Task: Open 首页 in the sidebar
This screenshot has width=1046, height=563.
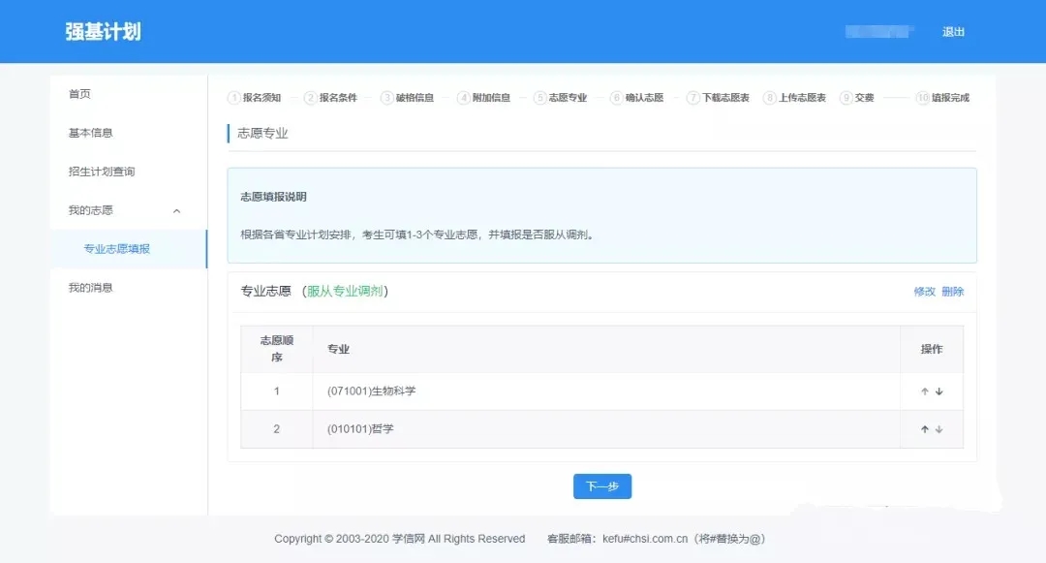Action: click(x=79, y=94)
